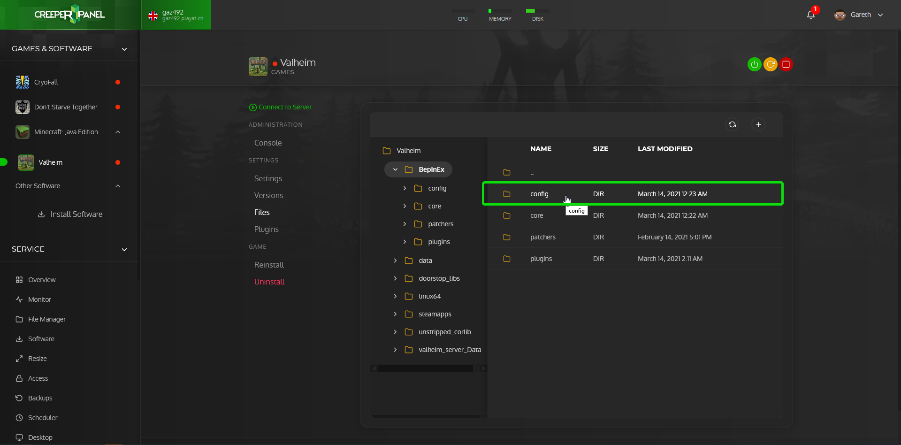Click the Access lock icon
Viewport: 901px width, 445px height.
click(19, 378)
